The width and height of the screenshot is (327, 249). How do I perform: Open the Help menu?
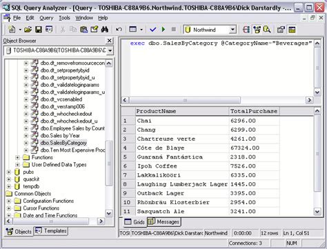coord(103,18)
